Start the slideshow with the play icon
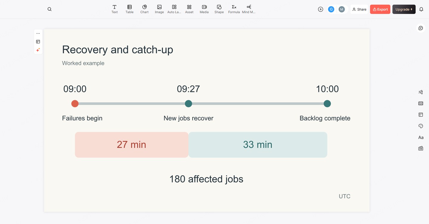 coord(321,9)
